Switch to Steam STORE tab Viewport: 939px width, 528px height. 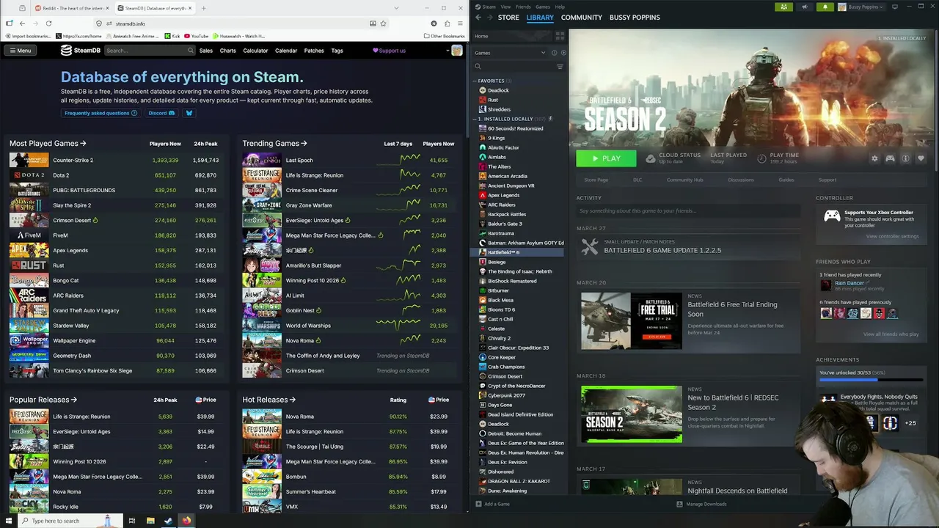[x=508, y=17]
